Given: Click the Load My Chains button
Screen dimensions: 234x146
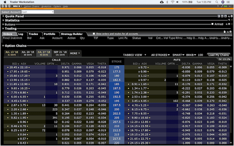Looking at the screenshot, I should click(x=219, y=55).
